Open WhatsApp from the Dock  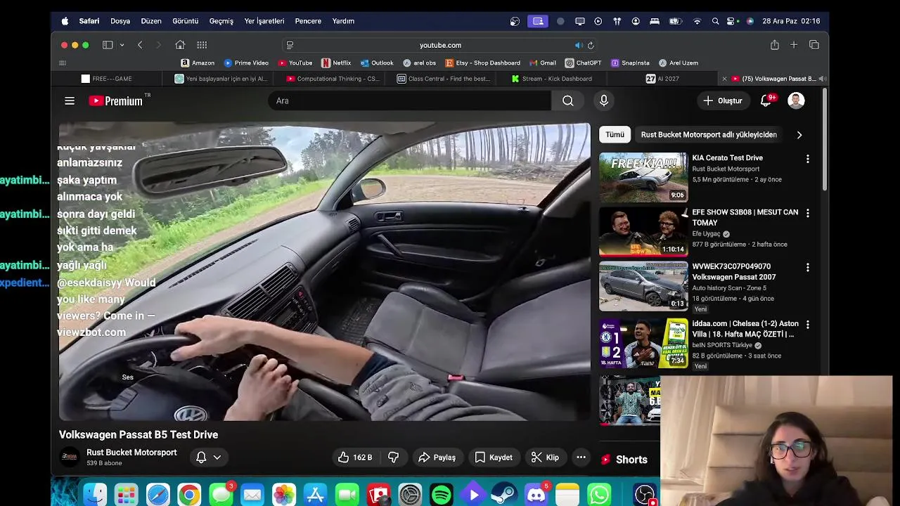click(x=599, y=495)
